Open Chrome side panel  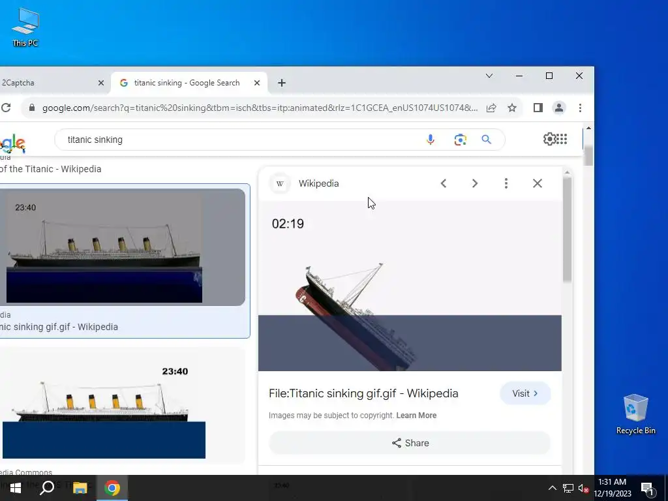point(538,108)
